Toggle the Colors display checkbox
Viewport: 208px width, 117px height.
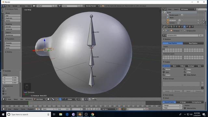185,69
